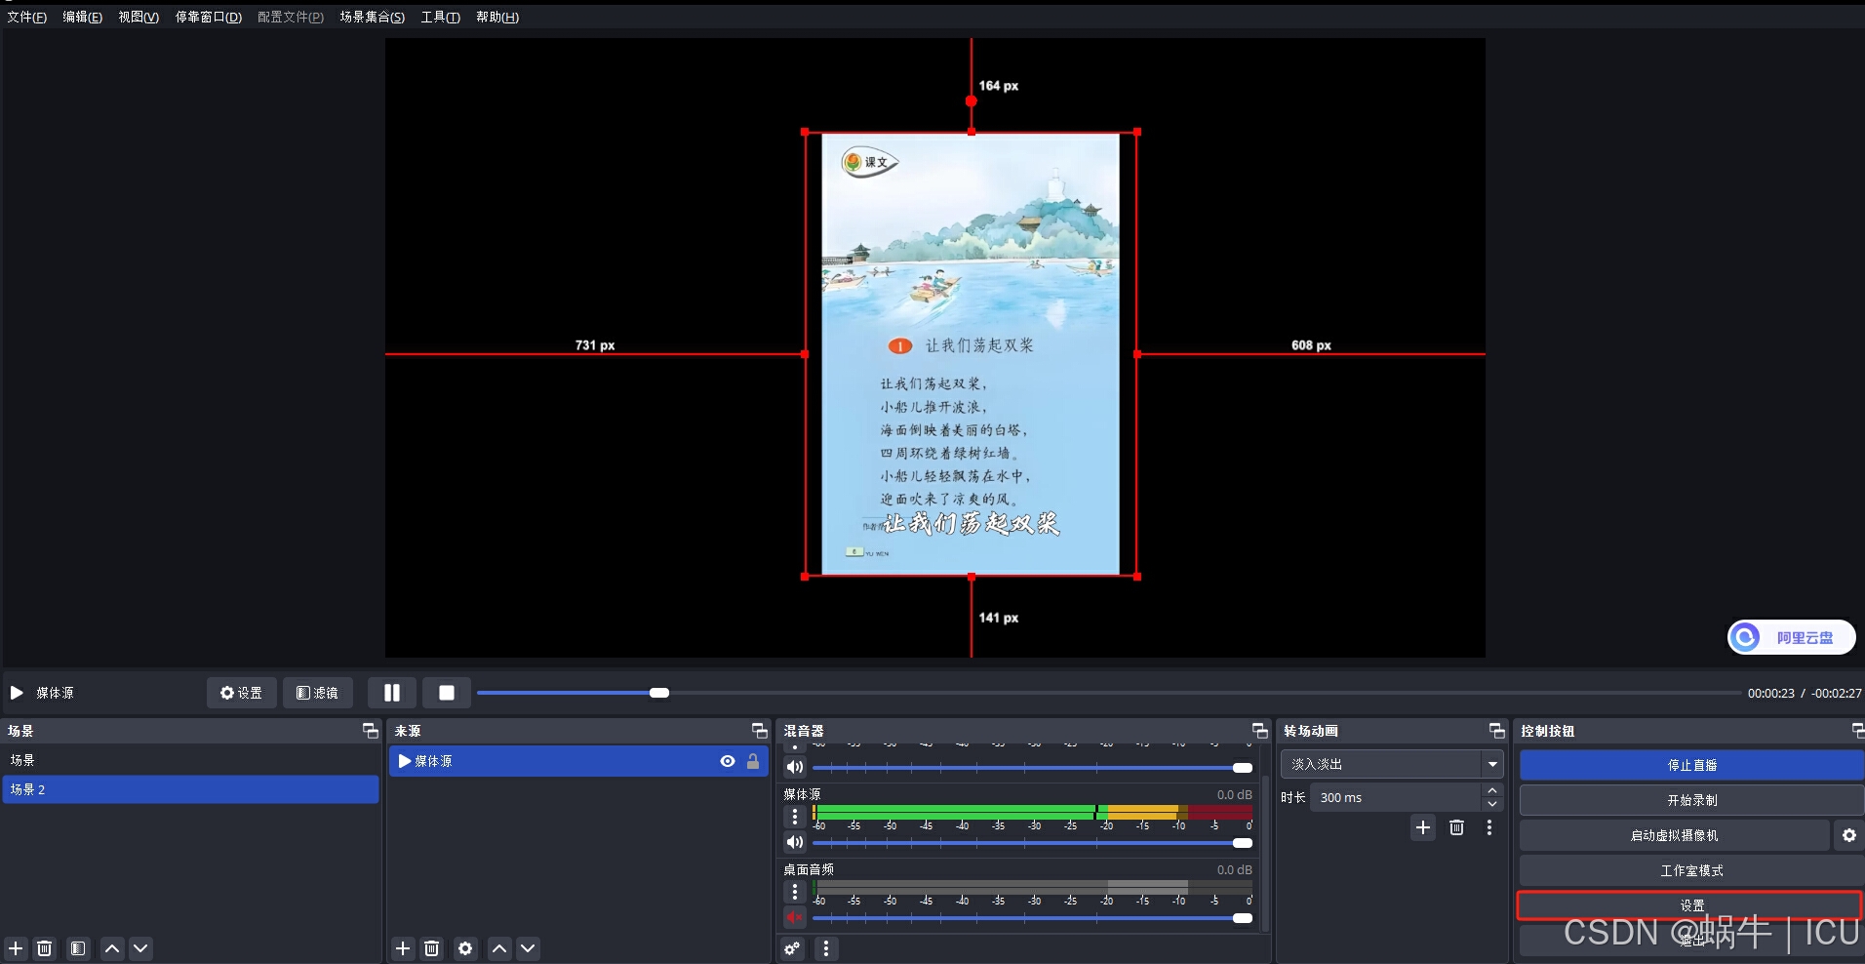Open the 场景集合 menu
The image size is (1865, 964).
pos(372,17)
